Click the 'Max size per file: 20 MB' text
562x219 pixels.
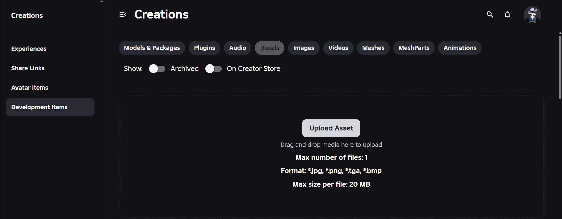pyautogui.click(x=331, y=184)
